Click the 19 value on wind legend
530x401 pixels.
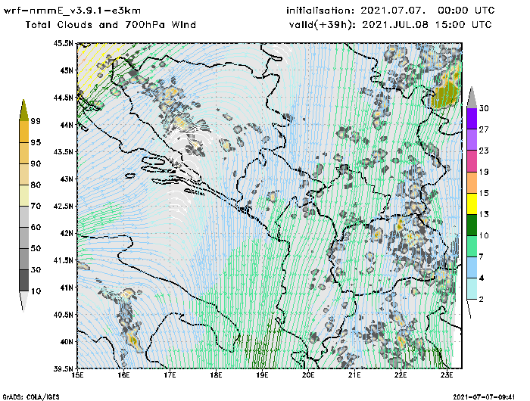pos(484,172)
